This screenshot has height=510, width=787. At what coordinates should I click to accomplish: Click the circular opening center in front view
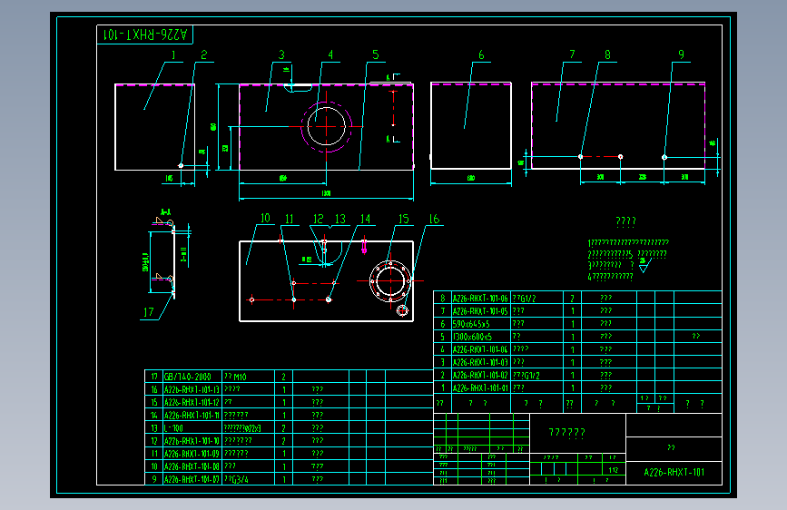click(326, 126)
